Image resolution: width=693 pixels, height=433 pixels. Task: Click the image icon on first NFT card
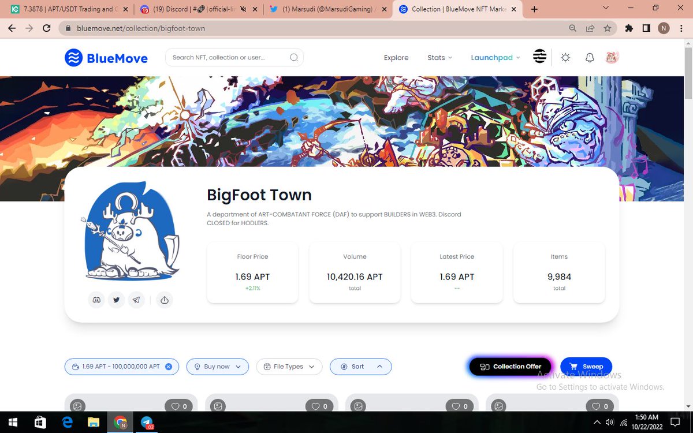pyautogui.click(x=77, y=406)
